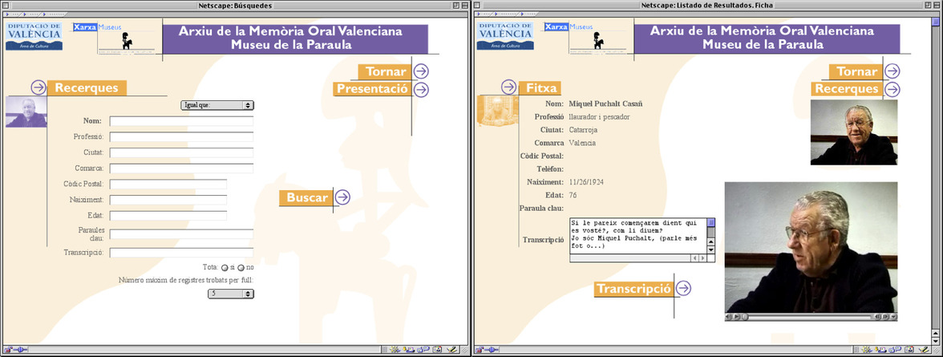Click the round arrow icon next to Buscar
The width and height of the screenshot is (943, 357).
[x=342, y=197]
